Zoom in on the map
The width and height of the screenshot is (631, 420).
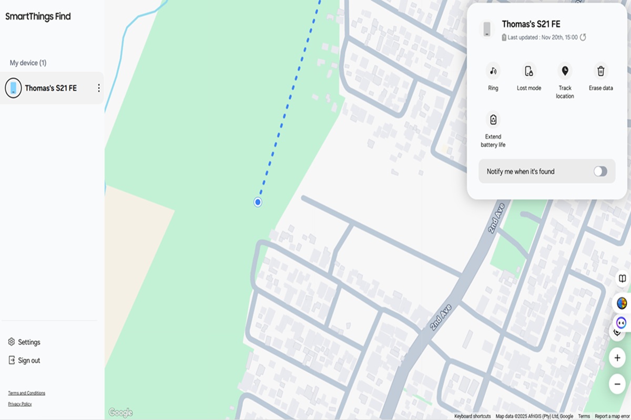(617, 358)
